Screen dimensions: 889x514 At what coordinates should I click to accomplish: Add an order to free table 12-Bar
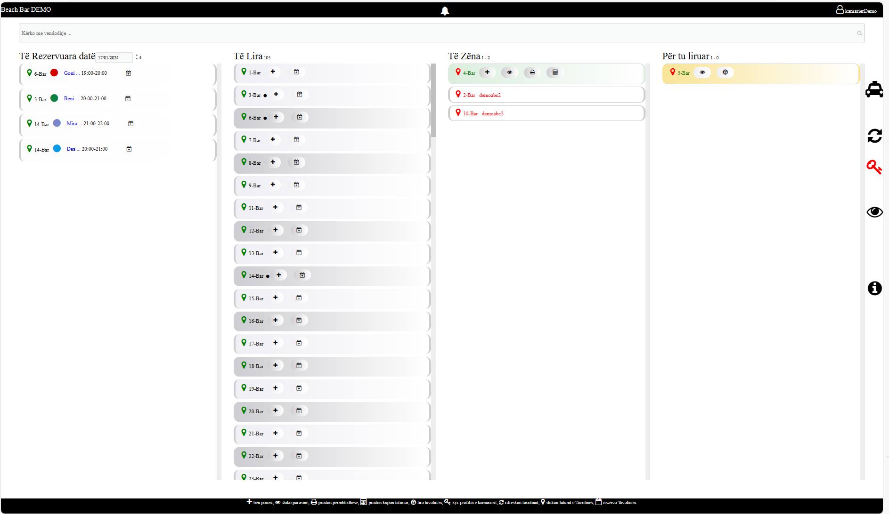coord(276,230)
